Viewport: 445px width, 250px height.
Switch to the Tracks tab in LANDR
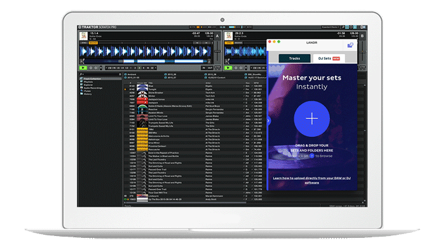coord(294,59)
